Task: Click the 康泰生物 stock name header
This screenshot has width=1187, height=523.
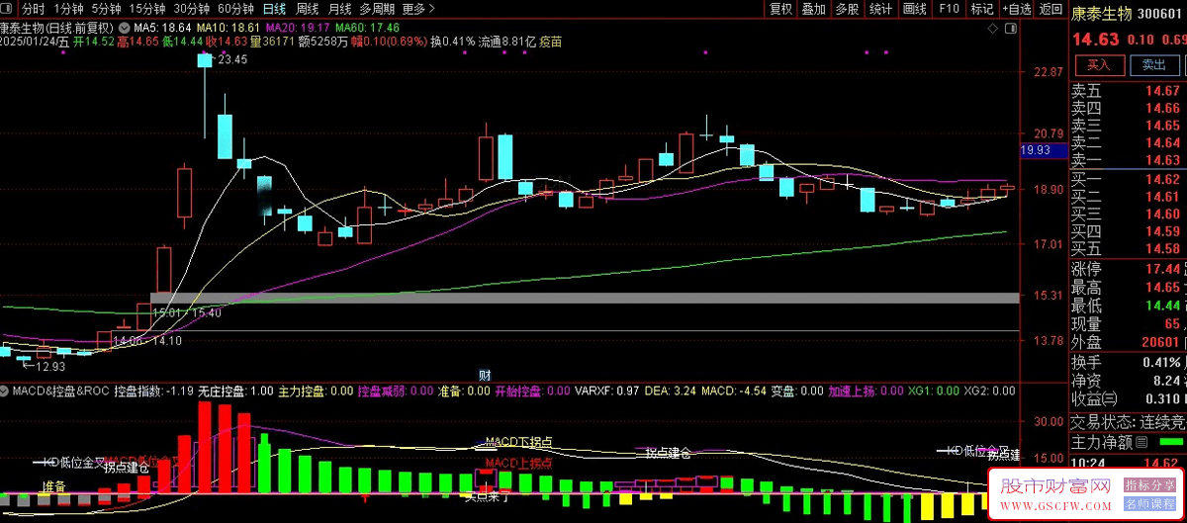Action: coord(1101,14)
